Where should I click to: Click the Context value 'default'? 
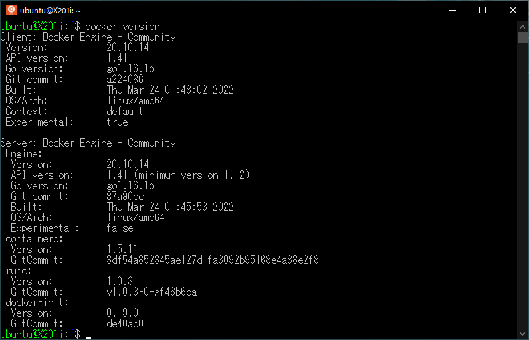pyautogui.click(x=125, y=111)
